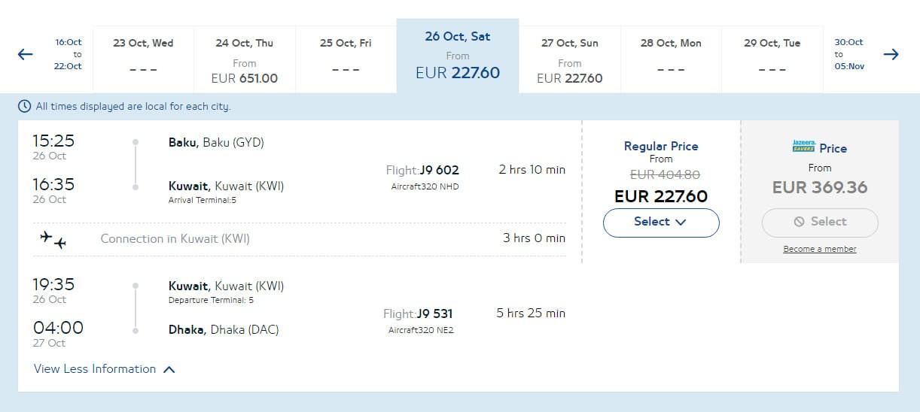Select the 26 Oct, Sat date tab

[x=458, y=56]
